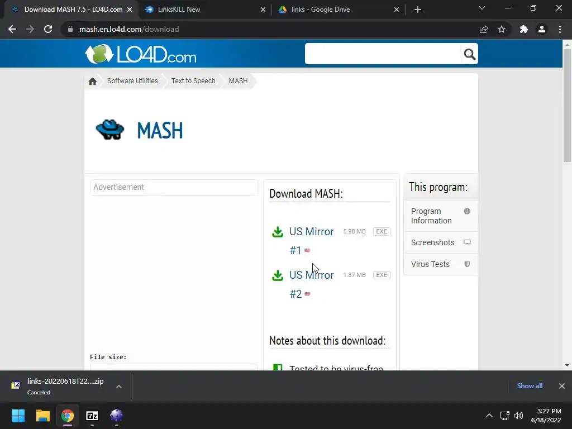This screenshot has width=572, height=429.
Task: Open 7-Zip from the taskbar
Action: [x=92, y=416]
